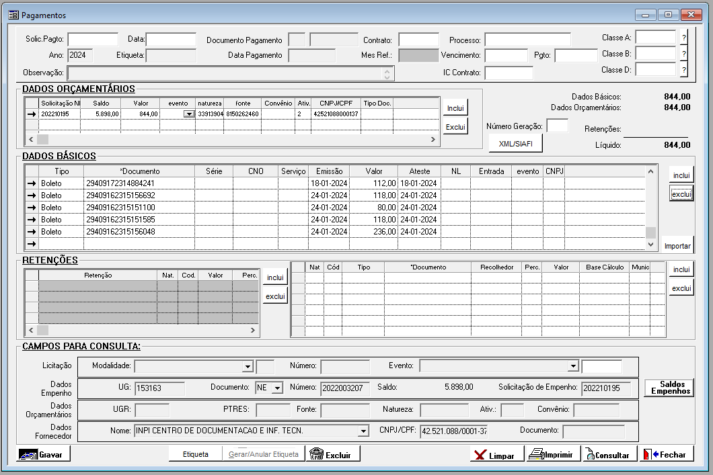Click the Imprimir printer button
Image resolution: width=713 pixels, height=475 pixels.
[x=552, y=455]
